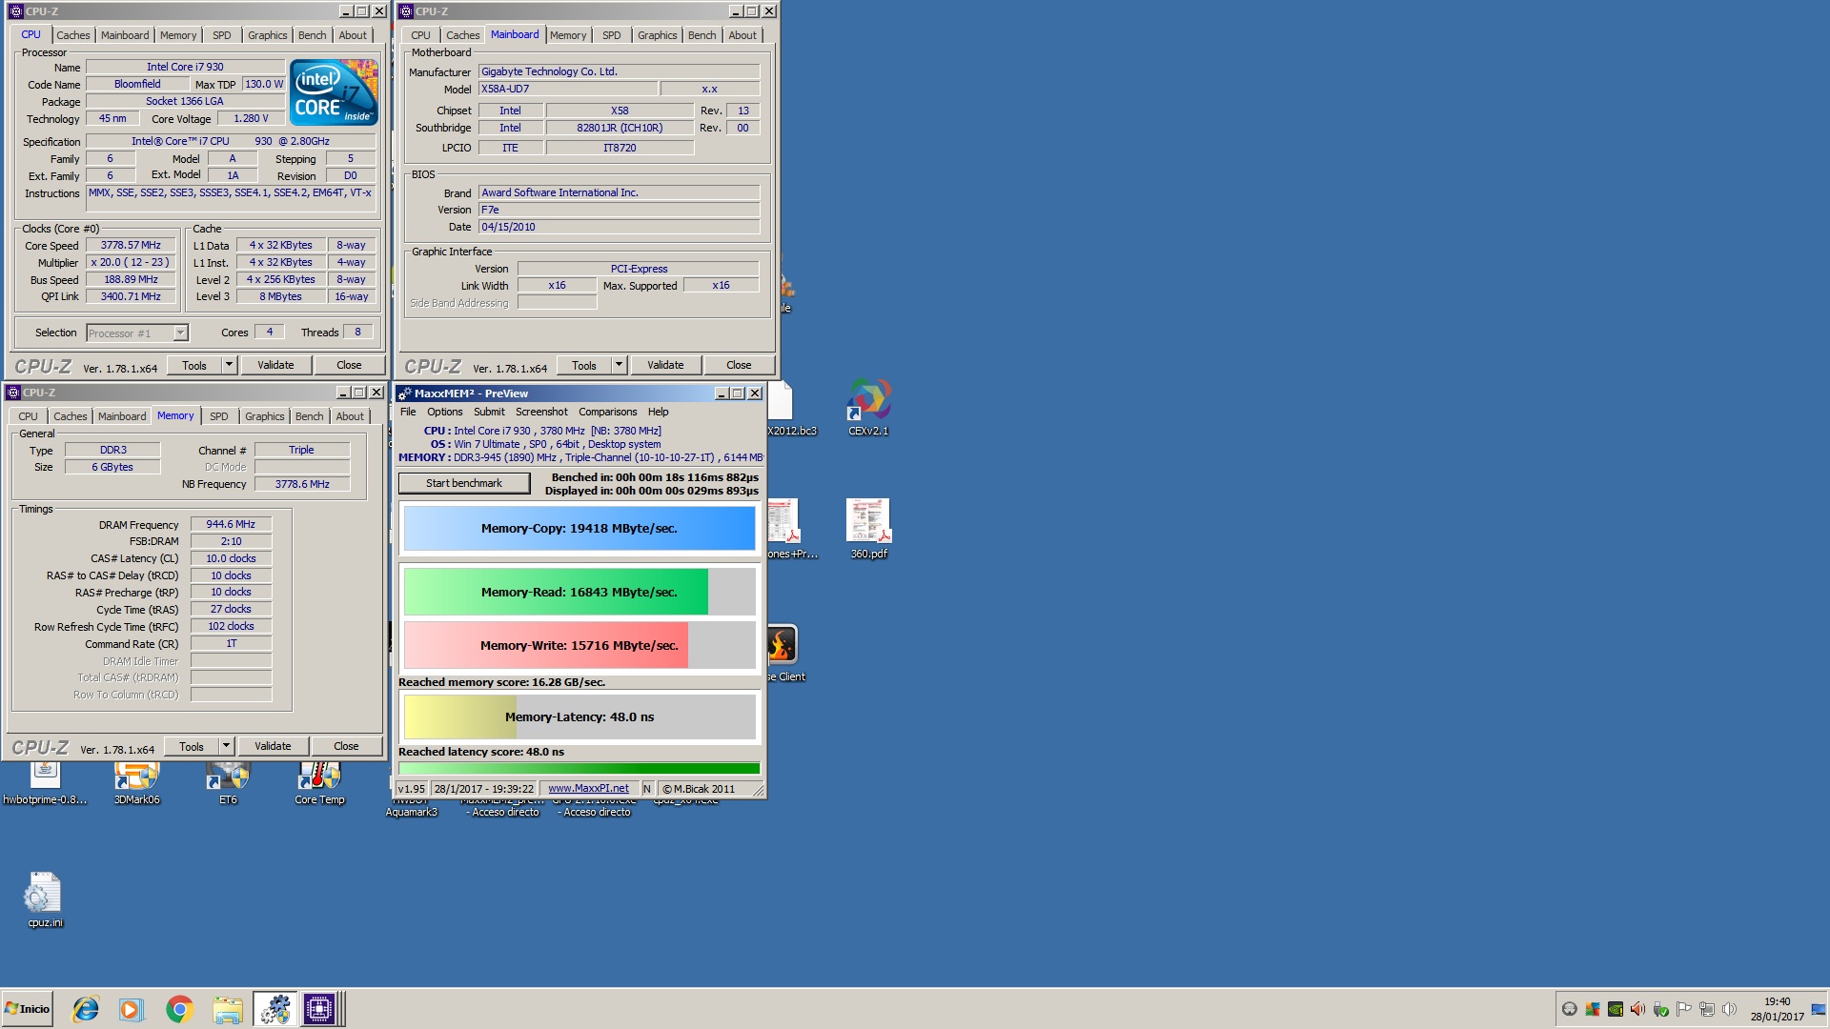Open NVIDIA tray icon
This screenshot has width=1830, height=1029.
pyautogui.click(x=1616, y=1009)
